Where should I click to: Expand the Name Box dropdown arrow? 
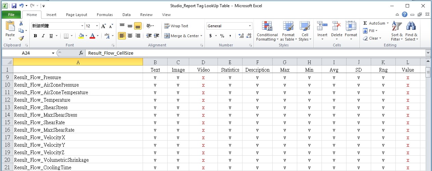coord(53,53)
